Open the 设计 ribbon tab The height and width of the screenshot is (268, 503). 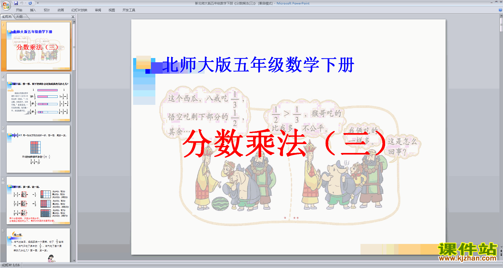pyautogui.click(x=47, y=10)
